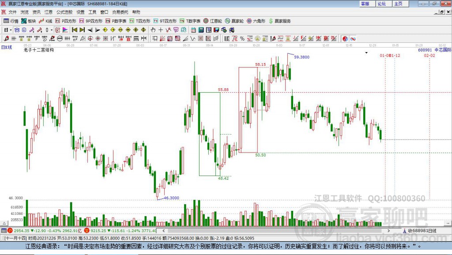Open the 资讯 menu
452x255 pixels.
tap(36, 12)
